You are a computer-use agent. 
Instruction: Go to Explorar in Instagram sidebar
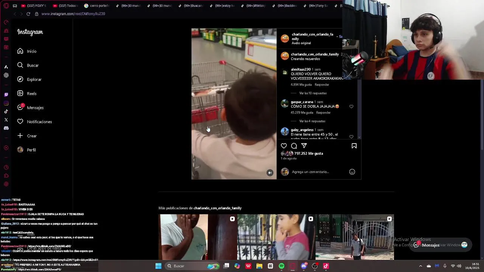coord(29,79)
